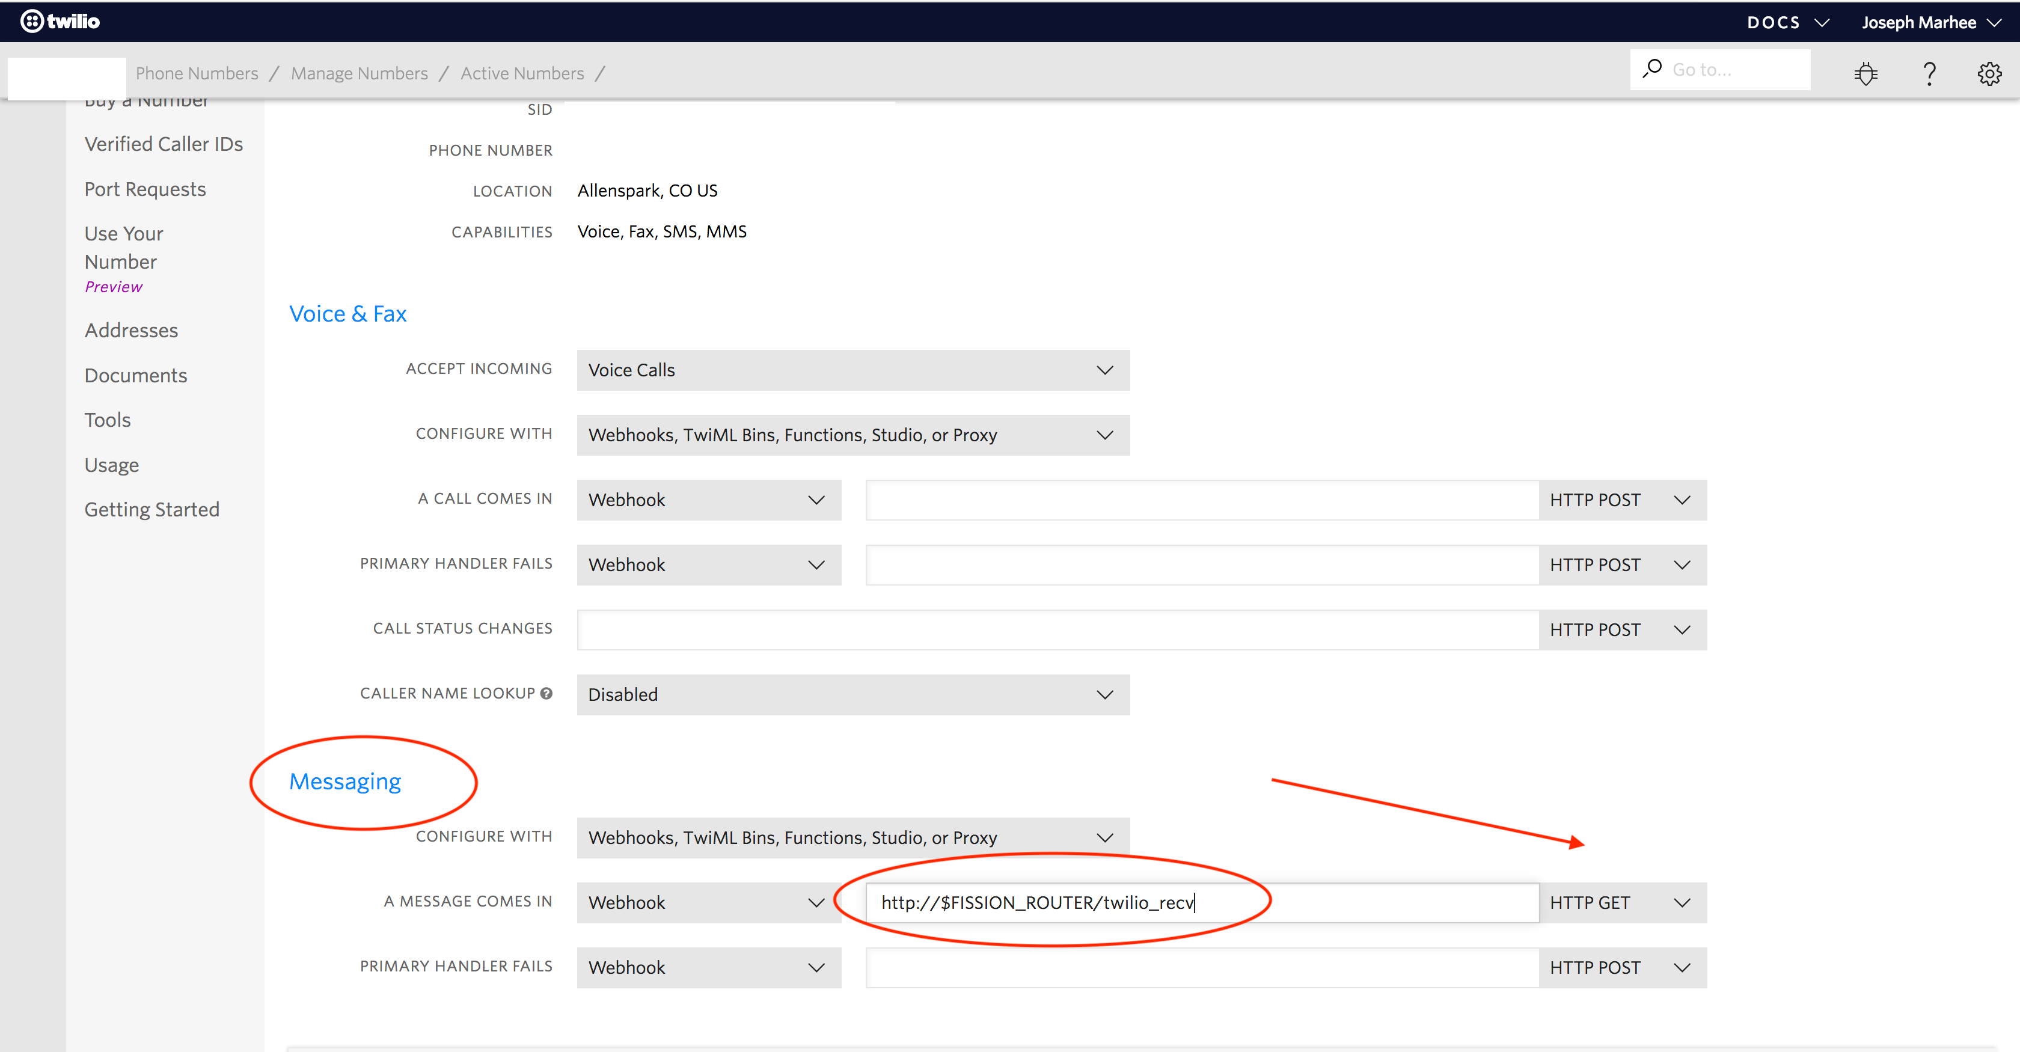Screen dimensions: 2020x1052
Task: Change Messaging Primary Handler Fails HTTP POST method
Action: coord(1623,968)
